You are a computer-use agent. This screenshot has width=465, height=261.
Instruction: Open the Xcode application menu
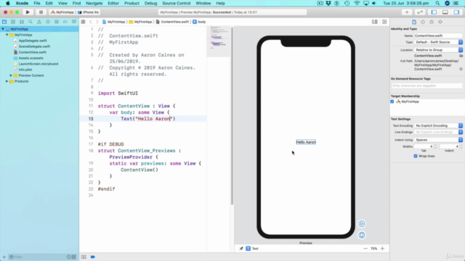tap(22, 3)
